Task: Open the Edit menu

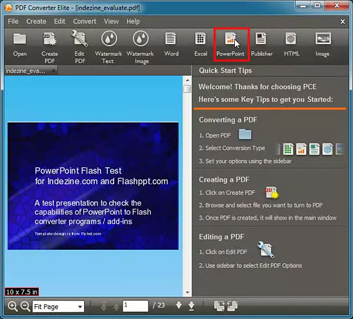Action: pyautogui.click(x=60, y=21)
